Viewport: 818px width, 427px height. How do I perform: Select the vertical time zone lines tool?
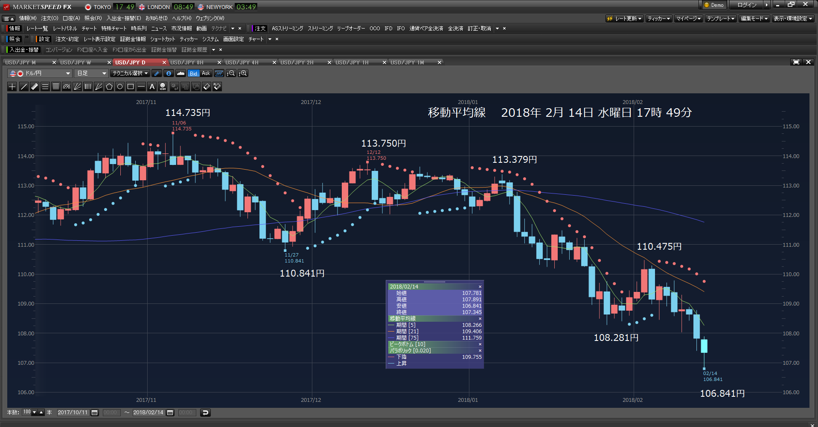pos(88,87)
